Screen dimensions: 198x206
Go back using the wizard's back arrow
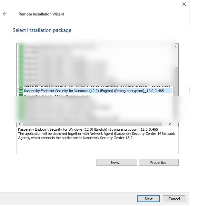tap(5, 14)
